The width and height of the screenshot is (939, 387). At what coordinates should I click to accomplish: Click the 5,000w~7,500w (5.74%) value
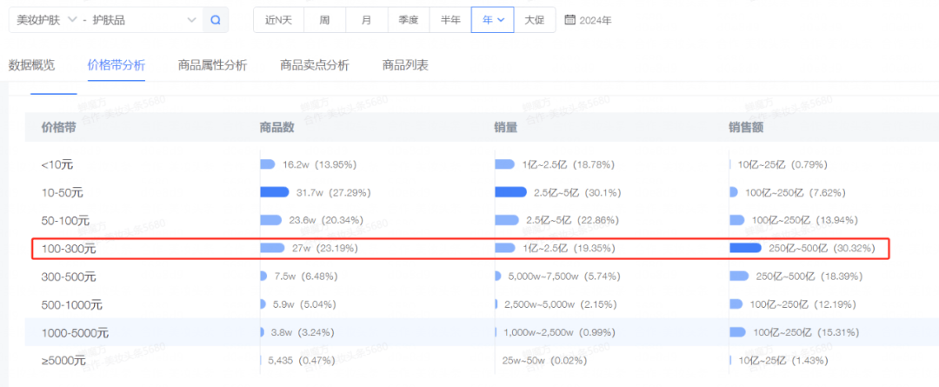(x=564, y=277)
